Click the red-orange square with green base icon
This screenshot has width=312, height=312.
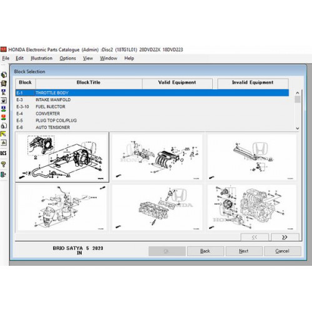coord(4,117)
